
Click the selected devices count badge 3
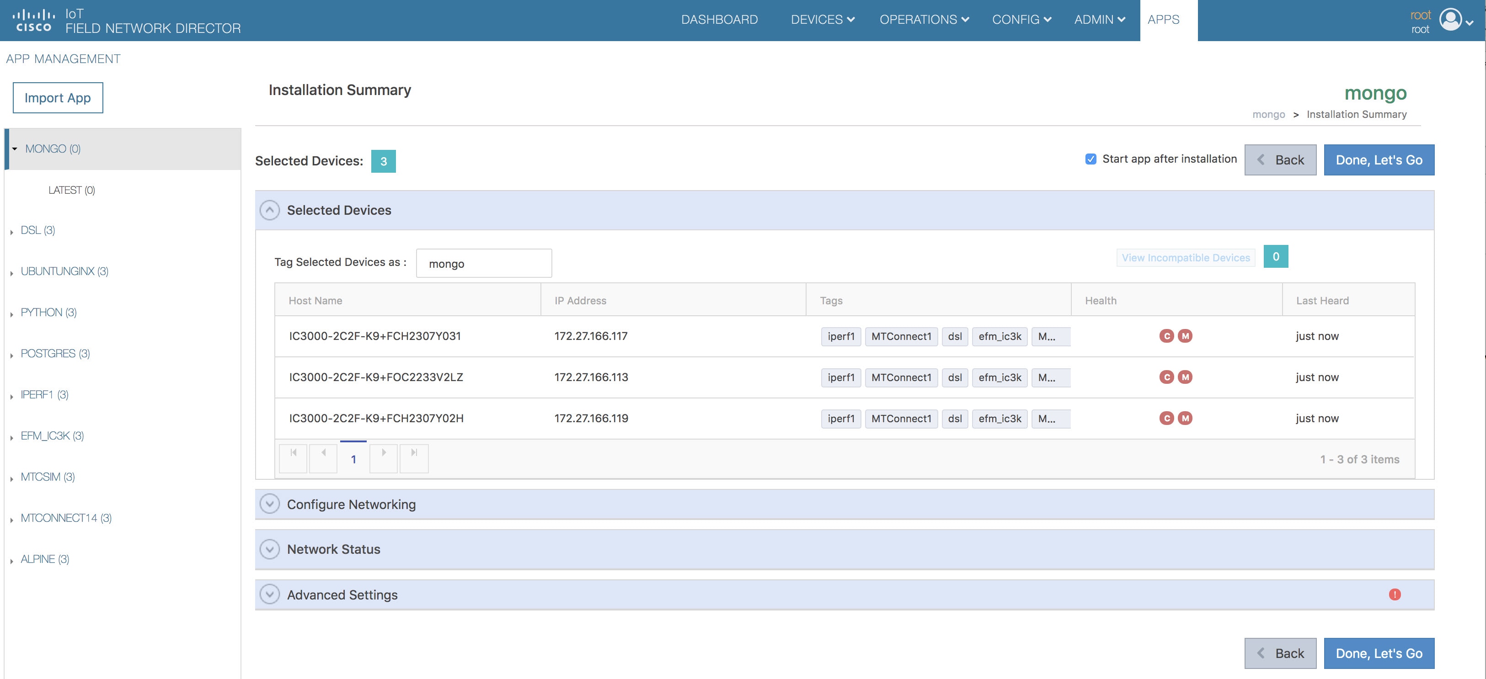pos(383,161)
